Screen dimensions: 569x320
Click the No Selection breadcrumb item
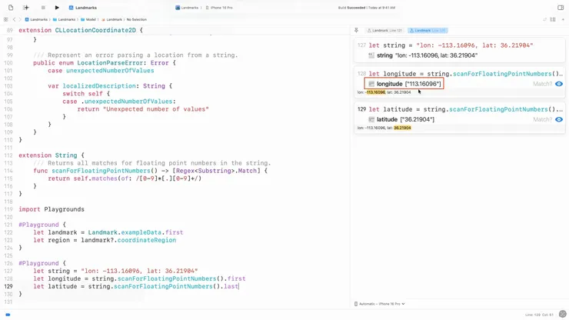pyautogui.click(x=136, y=19)
